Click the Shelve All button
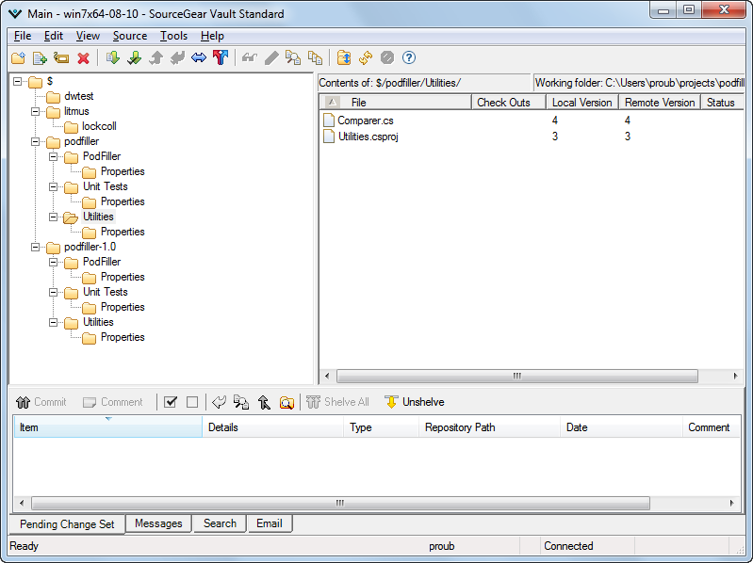 point(337,402)
